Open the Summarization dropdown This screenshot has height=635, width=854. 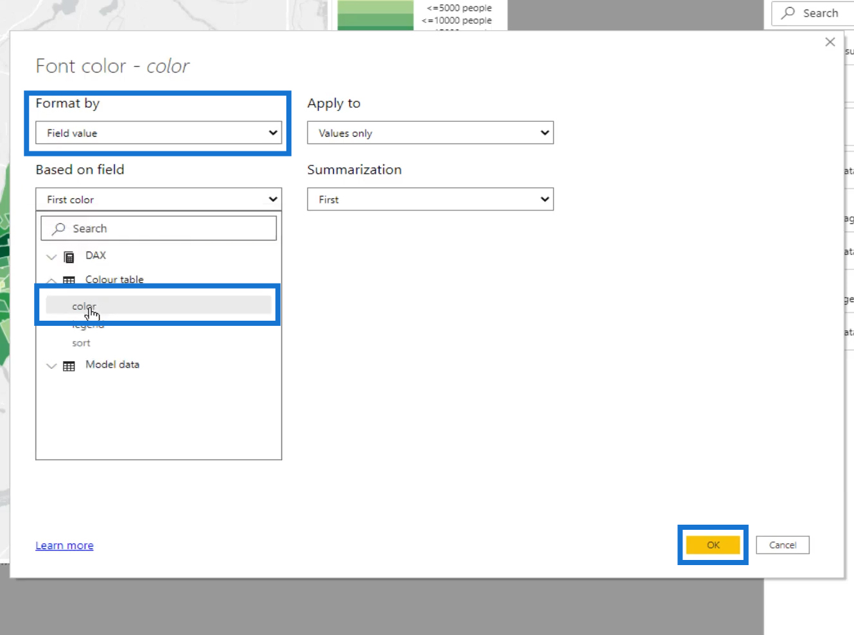click(x=430, y=199)
